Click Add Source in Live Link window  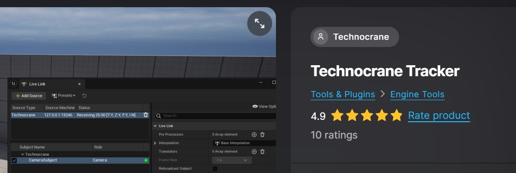point(29,96)
